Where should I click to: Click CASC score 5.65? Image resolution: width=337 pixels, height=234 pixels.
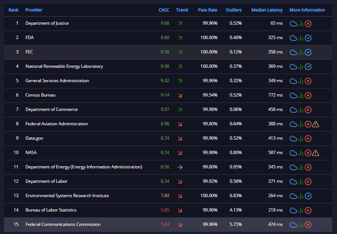point(165,210)
